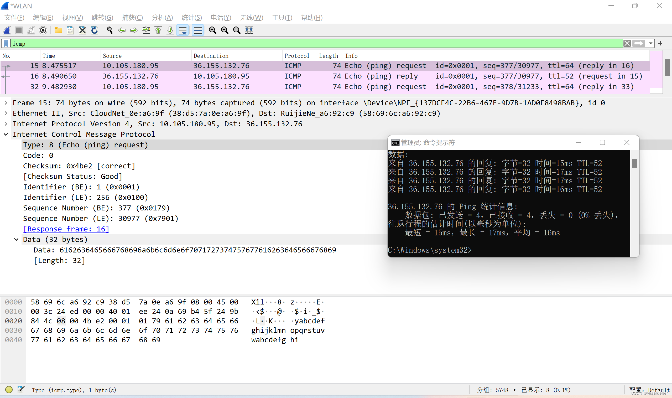Screen dimensions: 672x398
Task: Reload the current capture file
Action: tap(94, 30)
